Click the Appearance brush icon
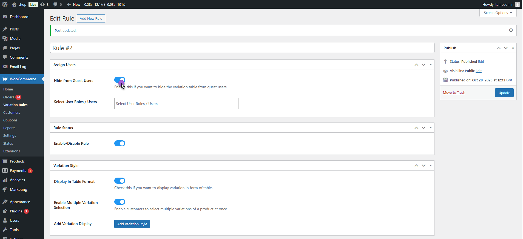 [5, 202]
